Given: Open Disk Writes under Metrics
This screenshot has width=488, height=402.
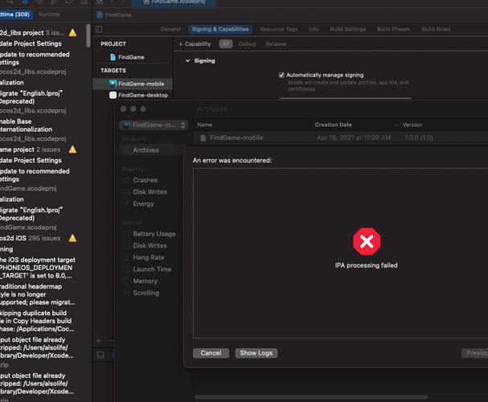Looking at the screenshot, I should point(150,245).
